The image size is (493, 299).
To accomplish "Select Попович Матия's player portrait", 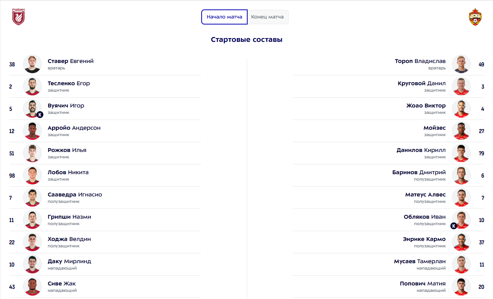I will [461, 287].
